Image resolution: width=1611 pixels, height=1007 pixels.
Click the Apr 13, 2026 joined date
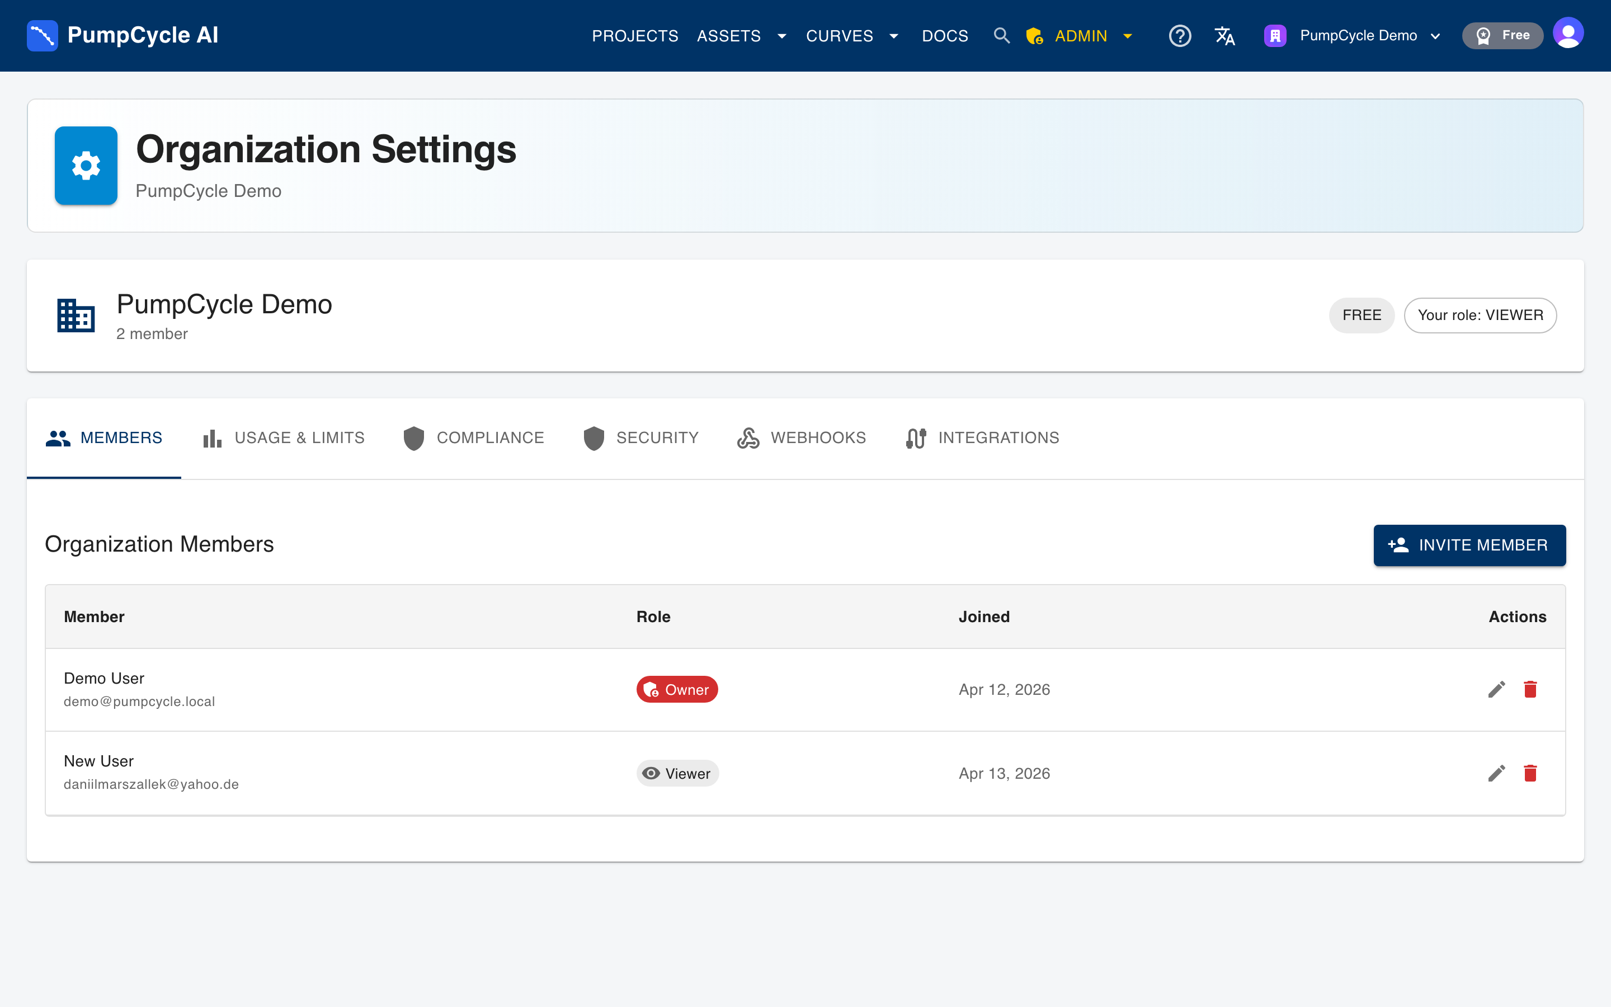click(1004, 773)
